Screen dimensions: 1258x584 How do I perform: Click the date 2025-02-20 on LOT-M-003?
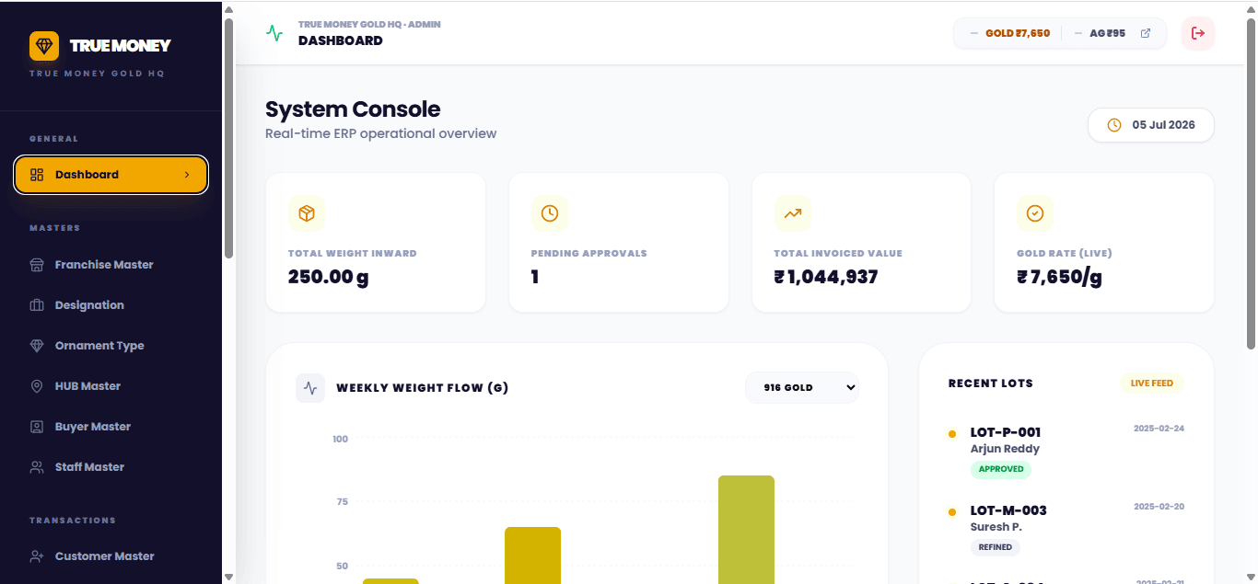click(1159, 507)
